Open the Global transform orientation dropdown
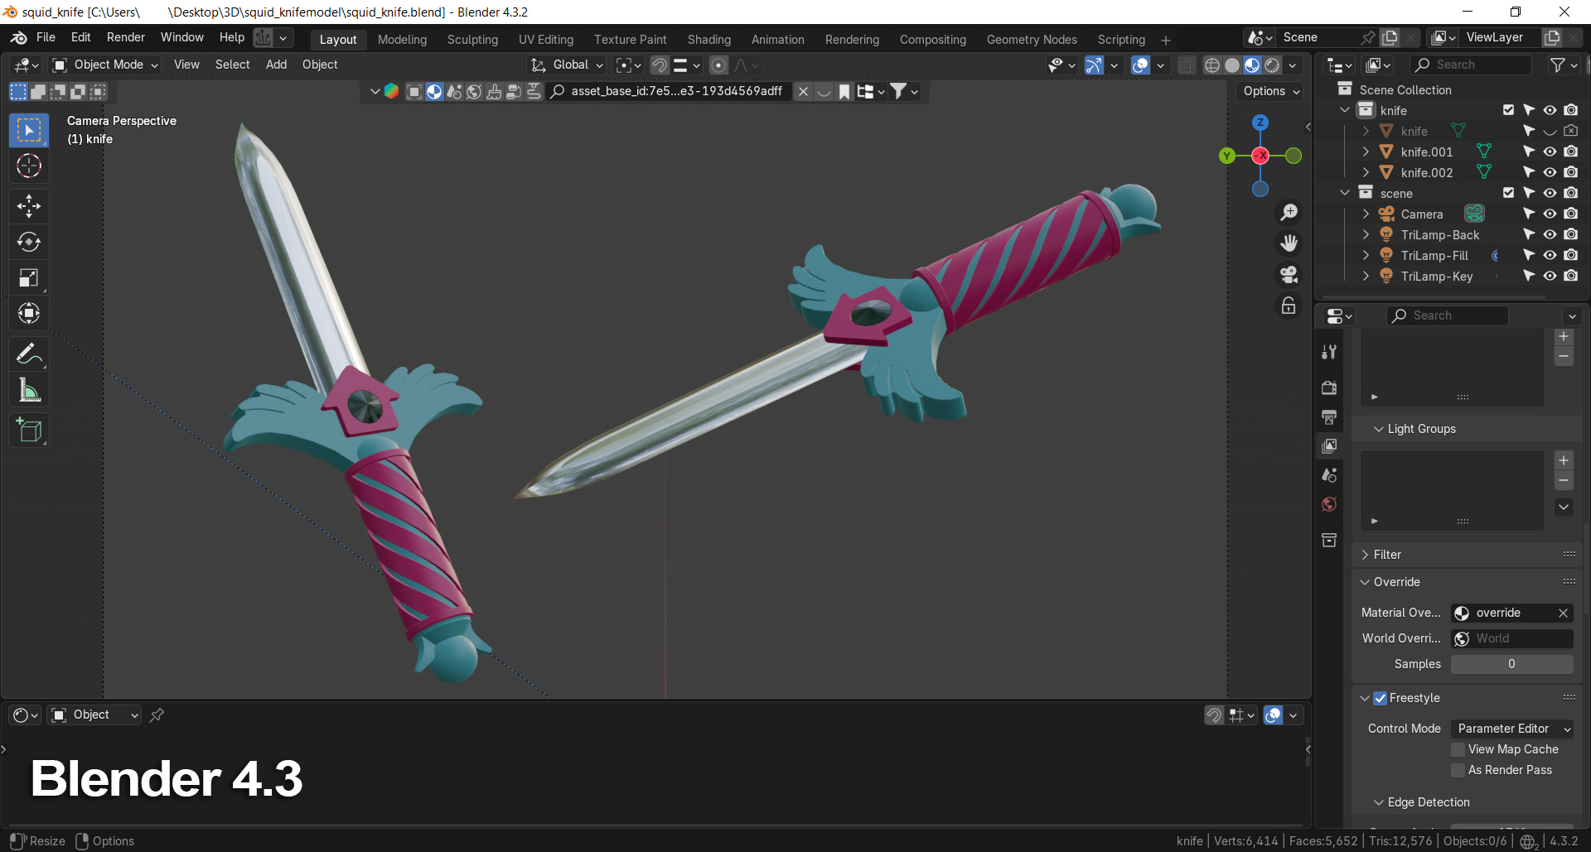This screenshot has width=1591, height=852. 568,65
